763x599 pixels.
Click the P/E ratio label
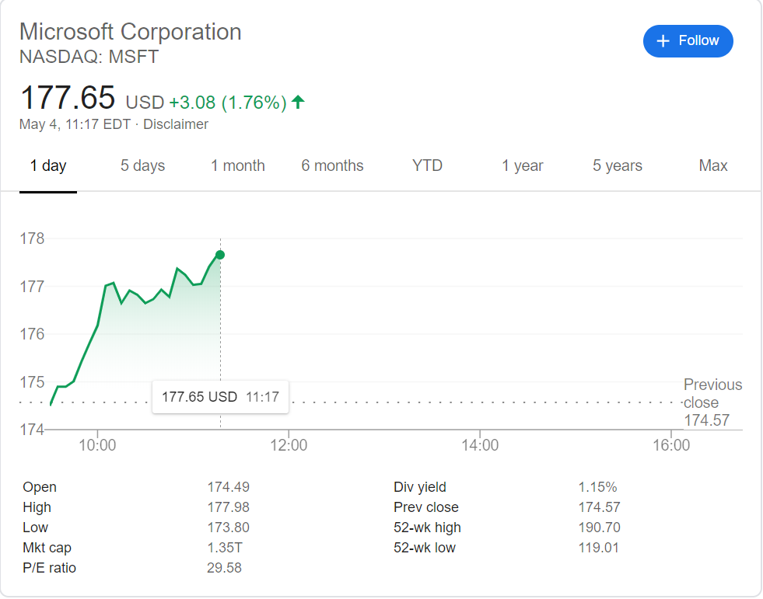[x=50, y=568]
